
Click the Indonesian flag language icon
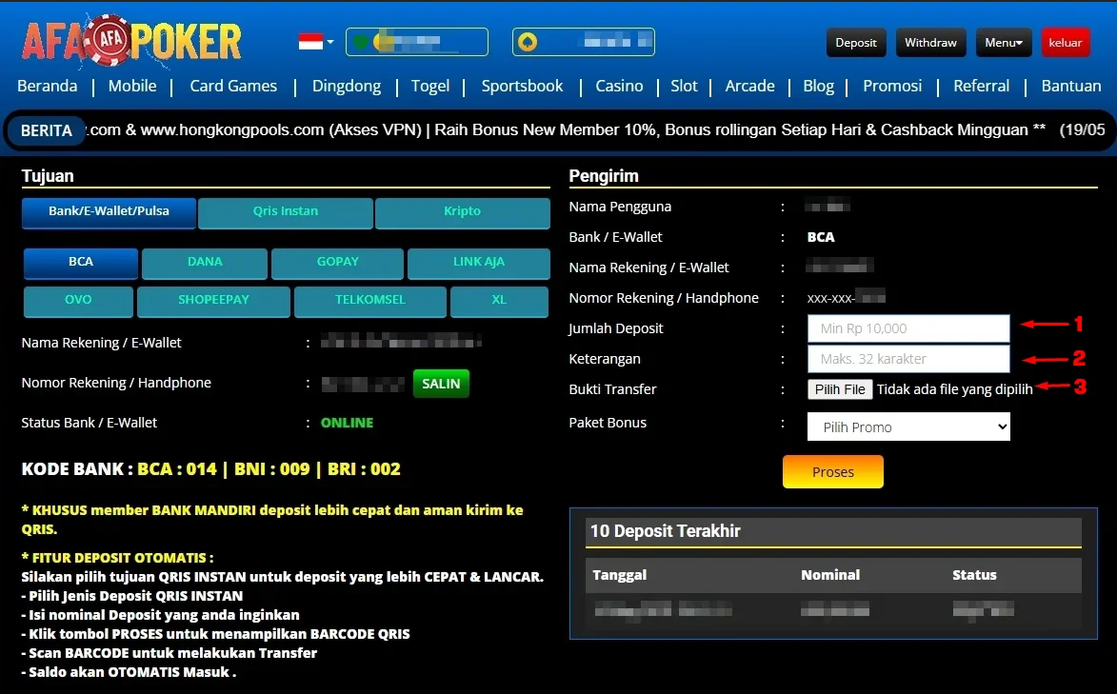310,42
